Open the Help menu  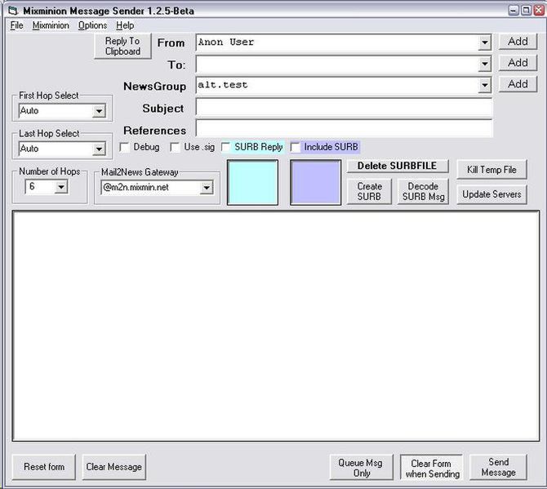click(x=125, y=25)
